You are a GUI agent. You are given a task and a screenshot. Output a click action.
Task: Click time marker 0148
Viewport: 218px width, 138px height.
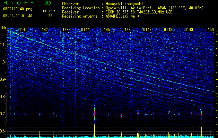[168, 29]
